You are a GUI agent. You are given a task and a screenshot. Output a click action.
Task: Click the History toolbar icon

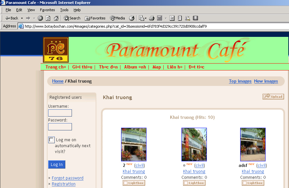click(132, 18)
